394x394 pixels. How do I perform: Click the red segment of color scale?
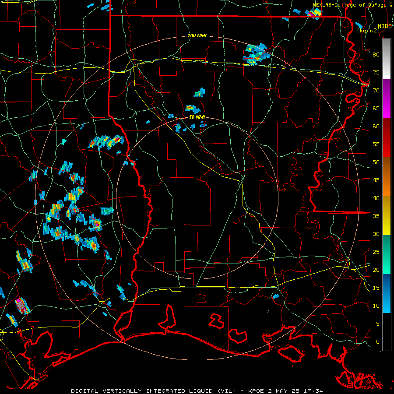pos(387,137)
